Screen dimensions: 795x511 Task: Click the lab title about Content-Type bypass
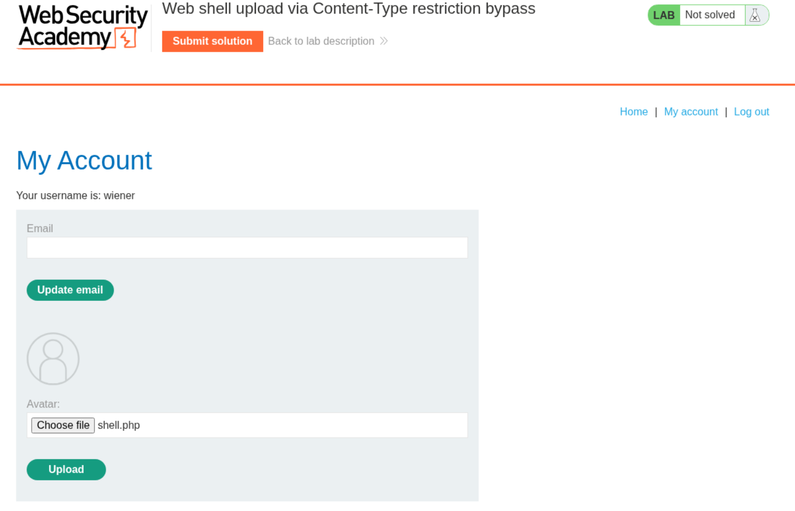click(348, 9)
